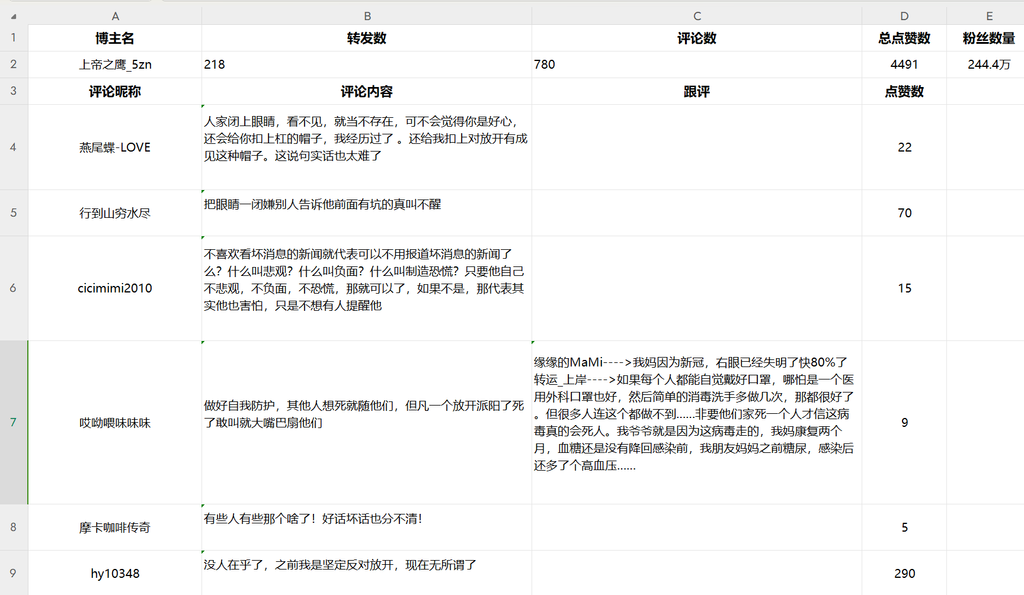Select row 5 header
The image size is (1024, 595).
coord(14,213)
